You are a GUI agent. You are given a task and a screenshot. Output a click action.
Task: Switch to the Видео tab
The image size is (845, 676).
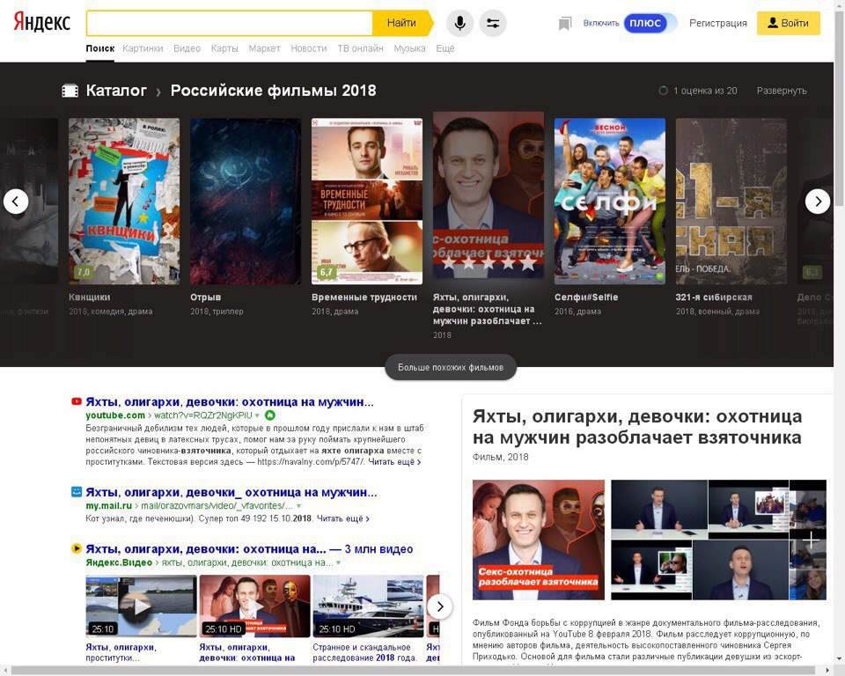tap(187, 48)
